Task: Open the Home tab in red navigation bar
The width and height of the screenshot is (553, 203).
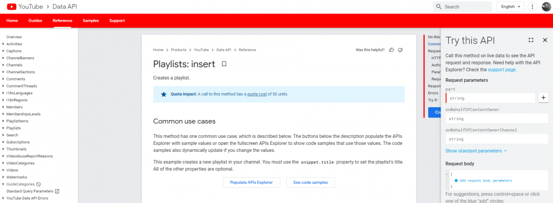Action: point(12,20)
